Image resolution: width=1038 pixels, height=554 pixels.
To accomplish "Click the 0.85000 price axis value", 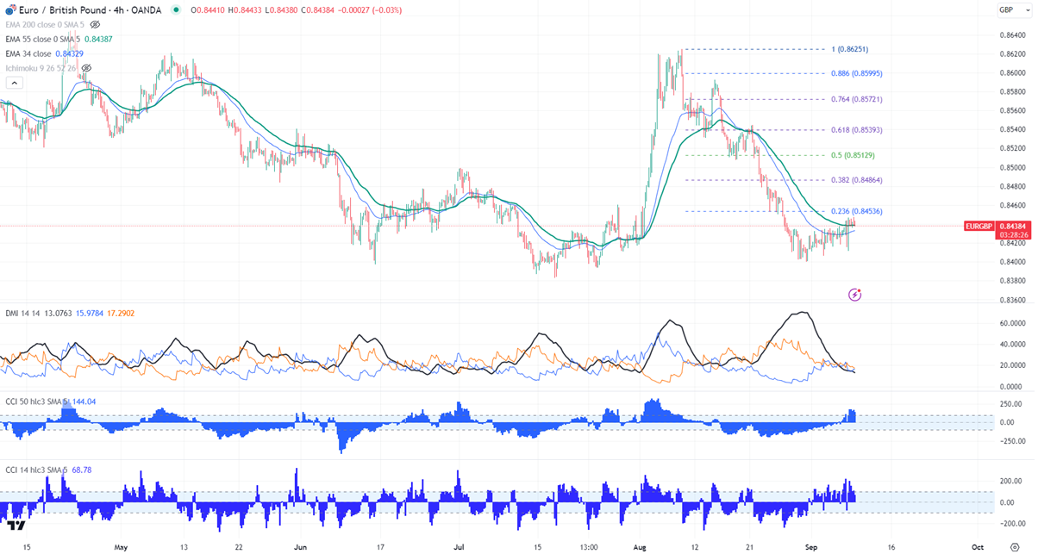I will (1012, 167).
